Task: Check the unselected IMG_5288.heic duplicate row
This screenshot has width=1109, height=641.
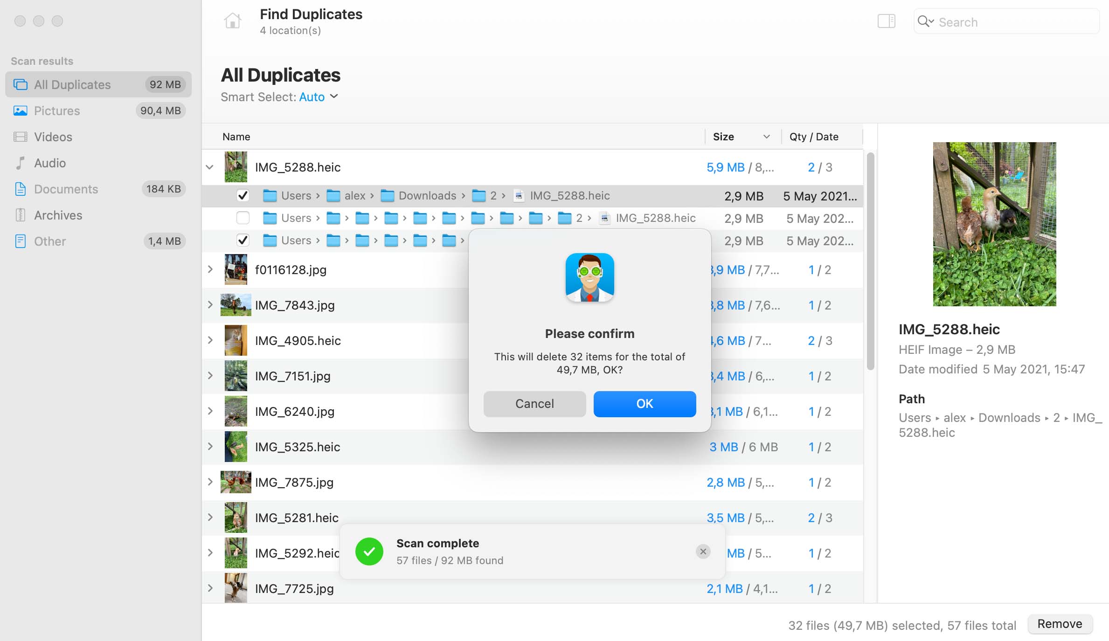Action: point(243,218)
